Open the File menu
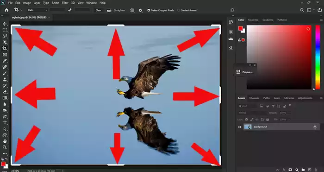Image resolution: width=324 pixels, height=172 pixels. point(10,3)
